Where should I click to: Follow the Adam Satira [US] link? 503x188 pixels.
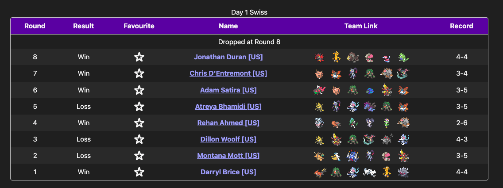tap(228, 90)
